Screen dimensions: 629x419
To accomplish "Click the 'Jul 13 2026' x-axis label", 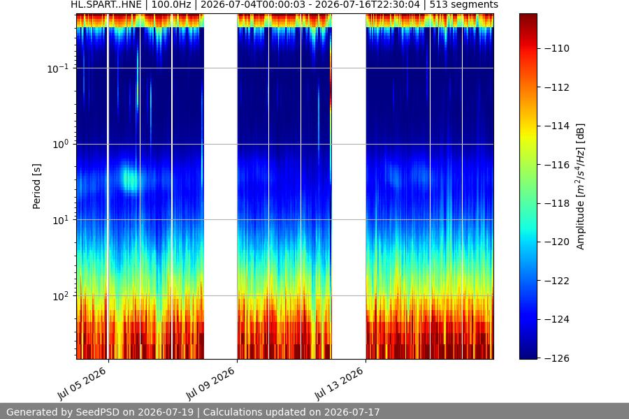I will (x=340, y=383).
